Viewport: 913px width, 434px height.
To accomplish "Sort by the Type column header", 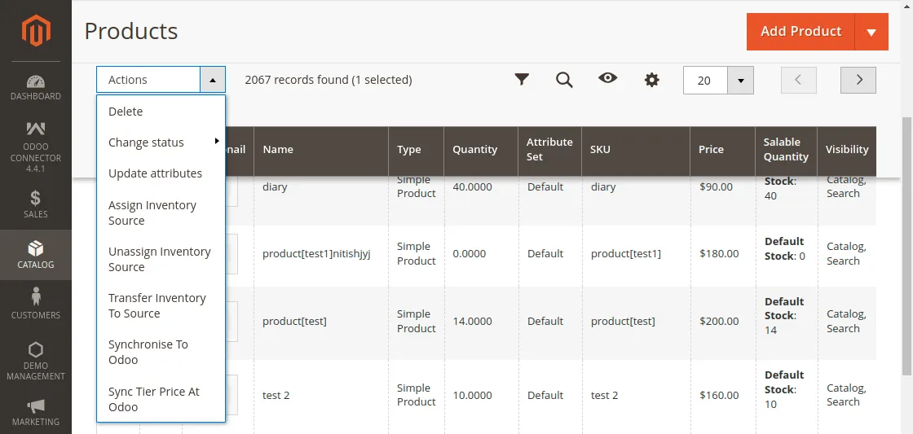I will [417, 150].
